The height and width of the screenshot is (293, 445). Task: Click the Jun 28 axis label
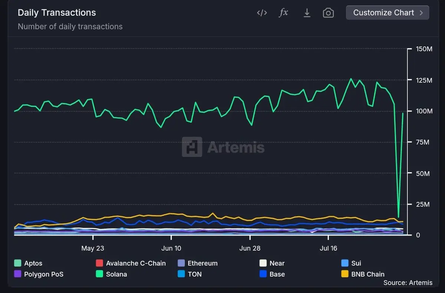pos(250,248)
